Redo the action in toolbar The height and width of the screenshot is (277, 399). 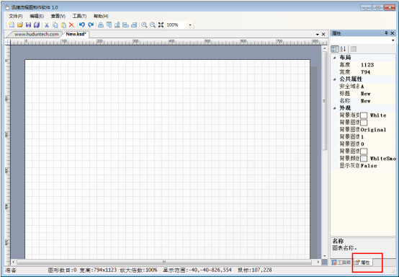pyautogui.click(x=91, y=25)
